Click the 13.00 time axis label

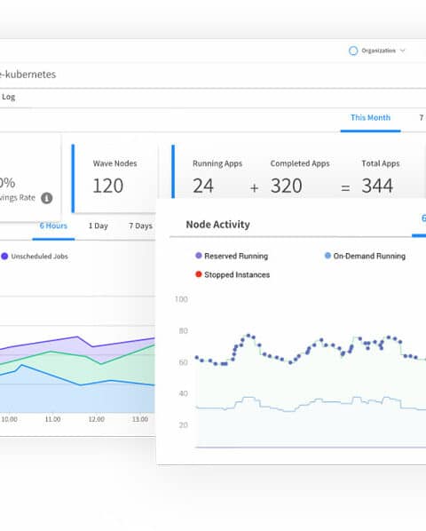[140, 419]
